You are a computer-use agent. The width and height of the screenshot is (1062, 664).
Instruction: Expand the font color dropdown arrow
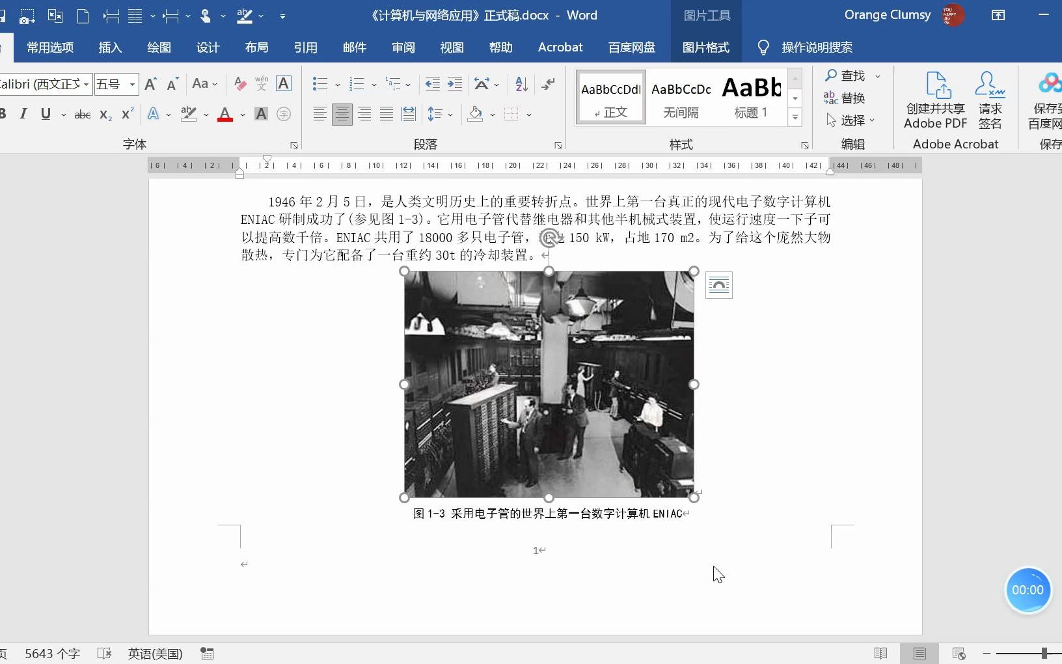point(241,114)
